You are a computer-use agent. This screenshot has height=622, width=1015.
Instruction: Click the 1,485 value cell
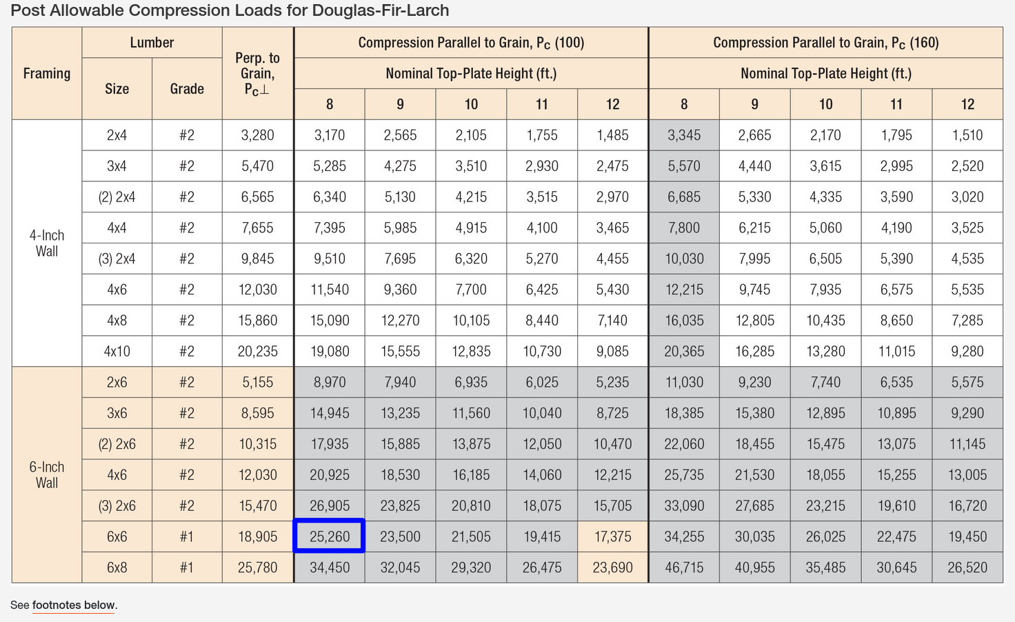click(x=612, y=135)
